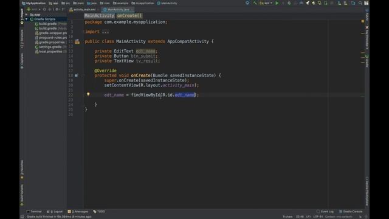This screenshot has width=389, height=219.
Task: Toggle the Device File Explorer stripe
Action: tap(367, 191)
